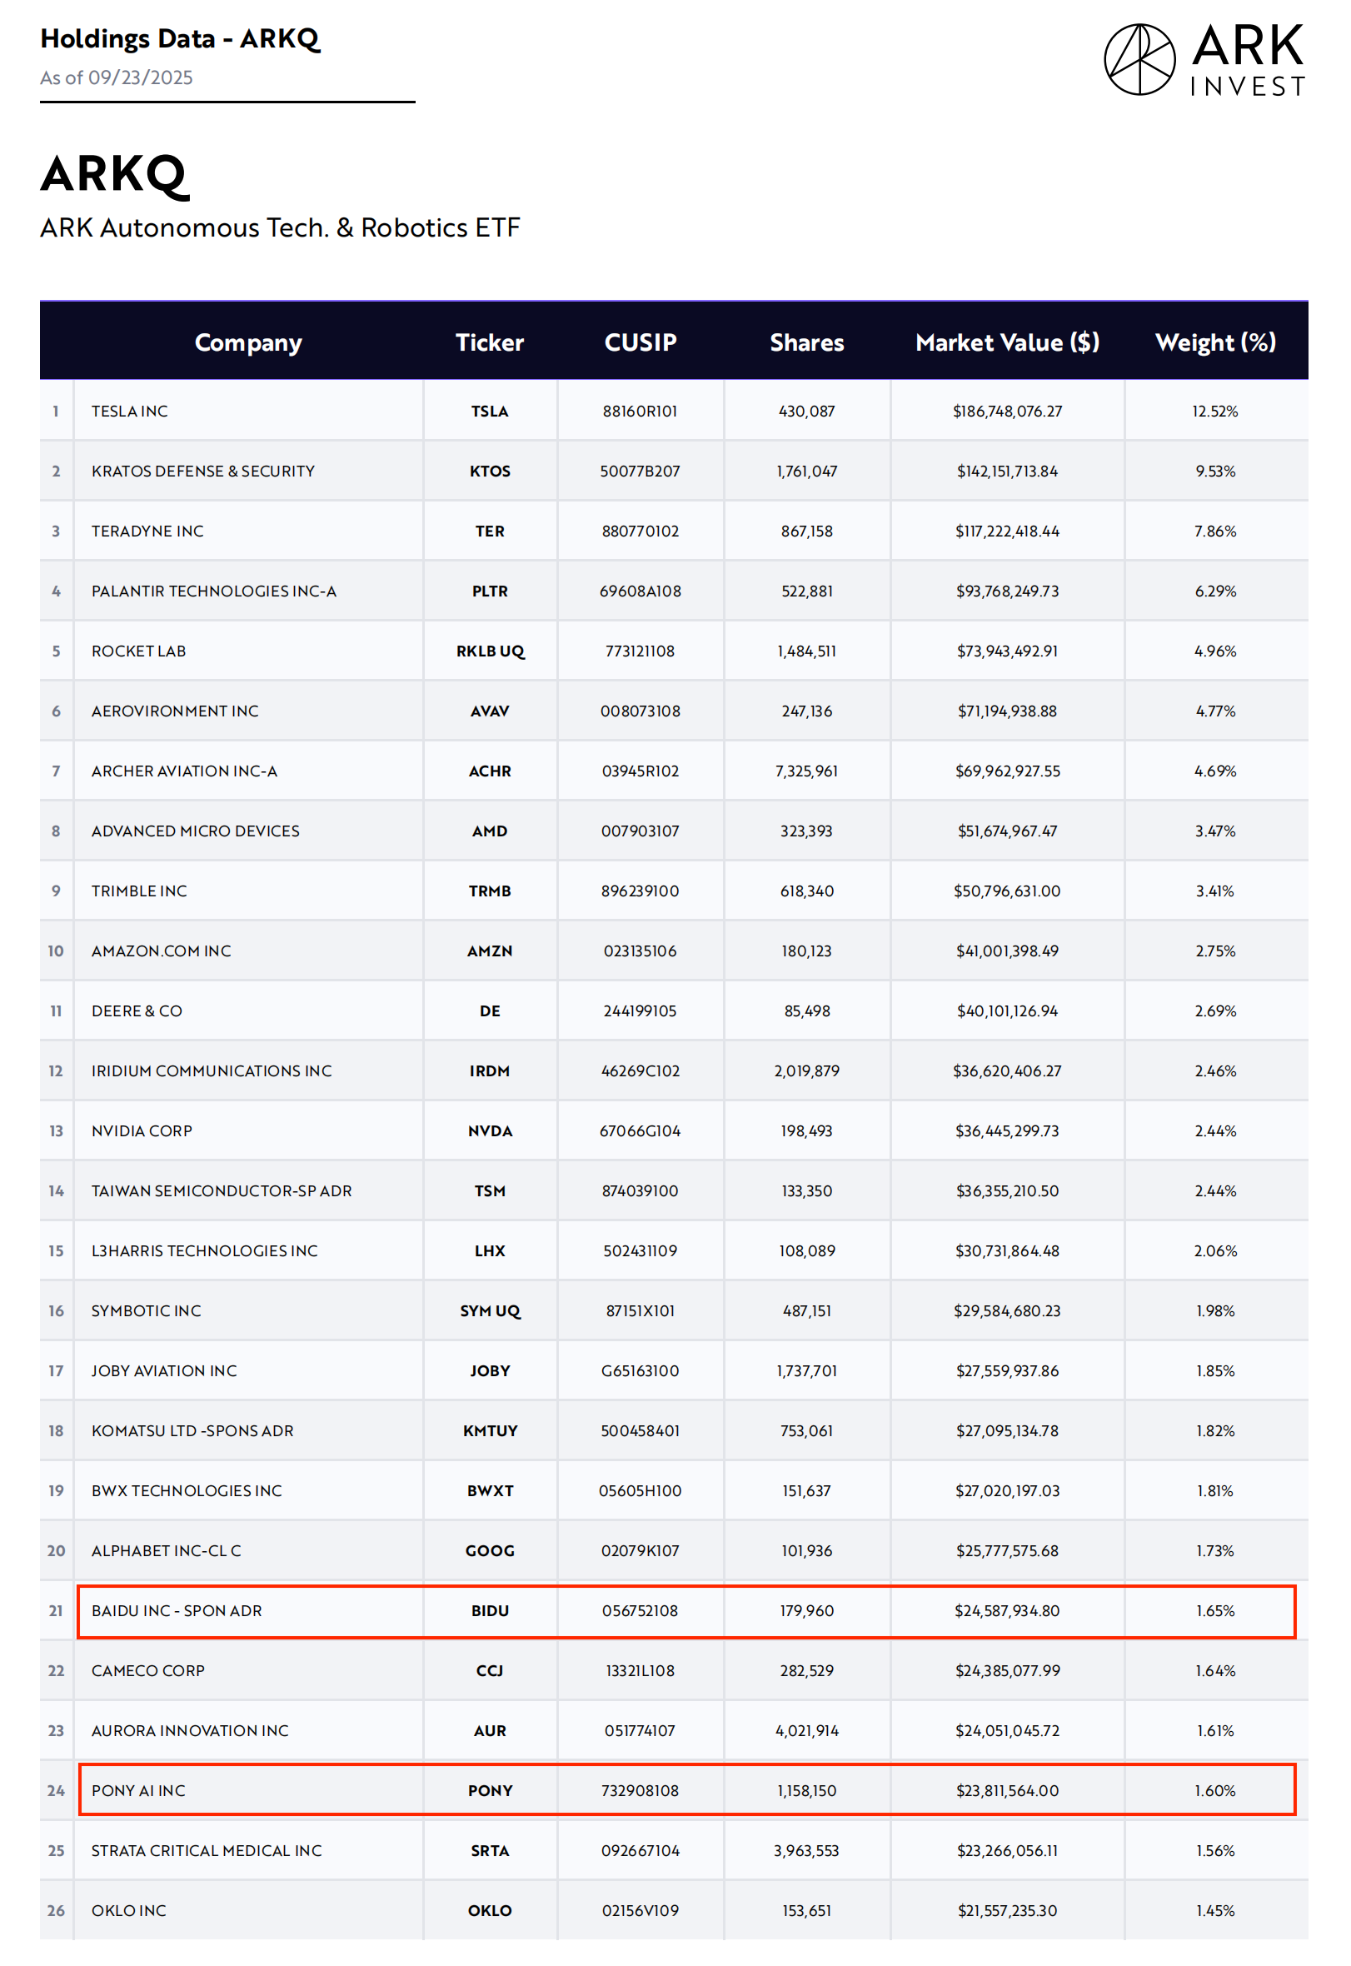Select ARCHER AVIATION INC-A
The image size is (1351, 1966).
click(x=185, y=772)
